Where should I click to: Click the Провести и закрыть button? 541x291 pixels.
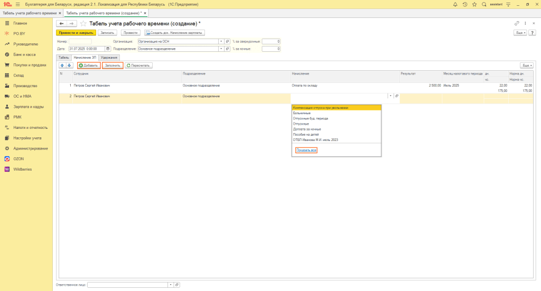click(76, 33)
